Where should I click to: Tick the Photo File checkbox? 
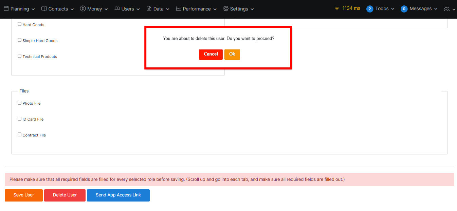20,103
